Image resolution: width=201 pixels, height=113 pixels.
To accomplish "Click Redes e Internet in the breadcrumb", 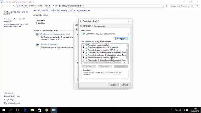I will point(44,6).
